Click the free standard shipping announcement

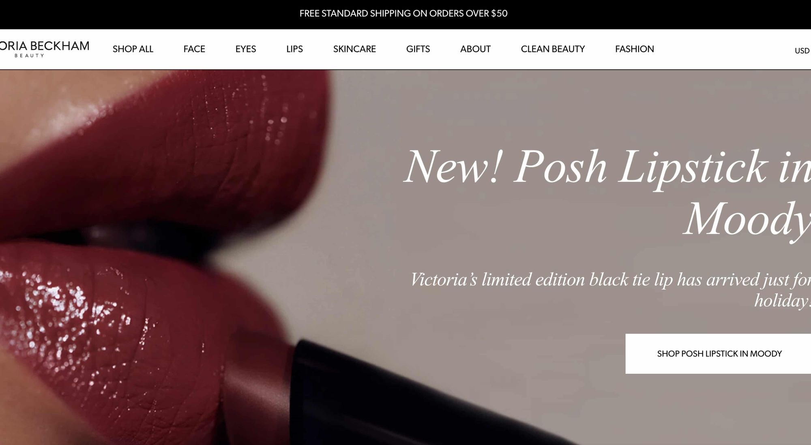click(403, 13)
